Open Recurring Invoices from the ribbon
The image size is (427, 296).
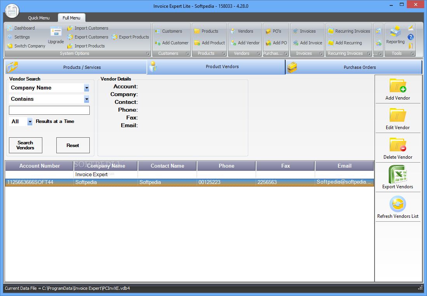coord(349,32)
